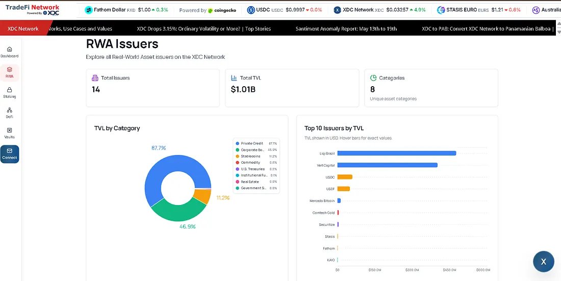
Task: Click the STASIS EURO coin ticker icon
Action: pos(441,10)
